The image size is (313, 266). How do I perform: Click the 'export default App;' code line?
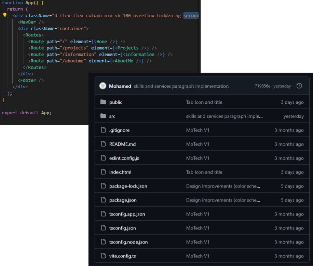[27, 113]
